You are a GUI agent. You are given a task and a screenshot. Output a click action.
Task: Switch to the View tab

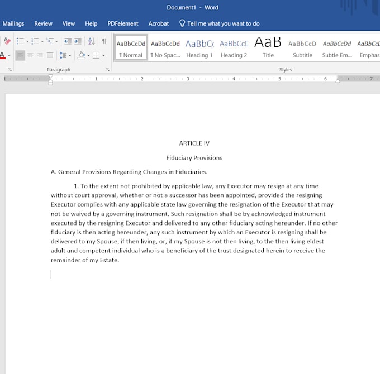click(69, 23)
